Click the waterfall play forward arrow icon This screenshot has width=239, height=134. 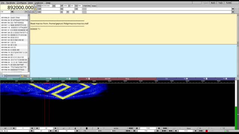[x=98, y=128]
